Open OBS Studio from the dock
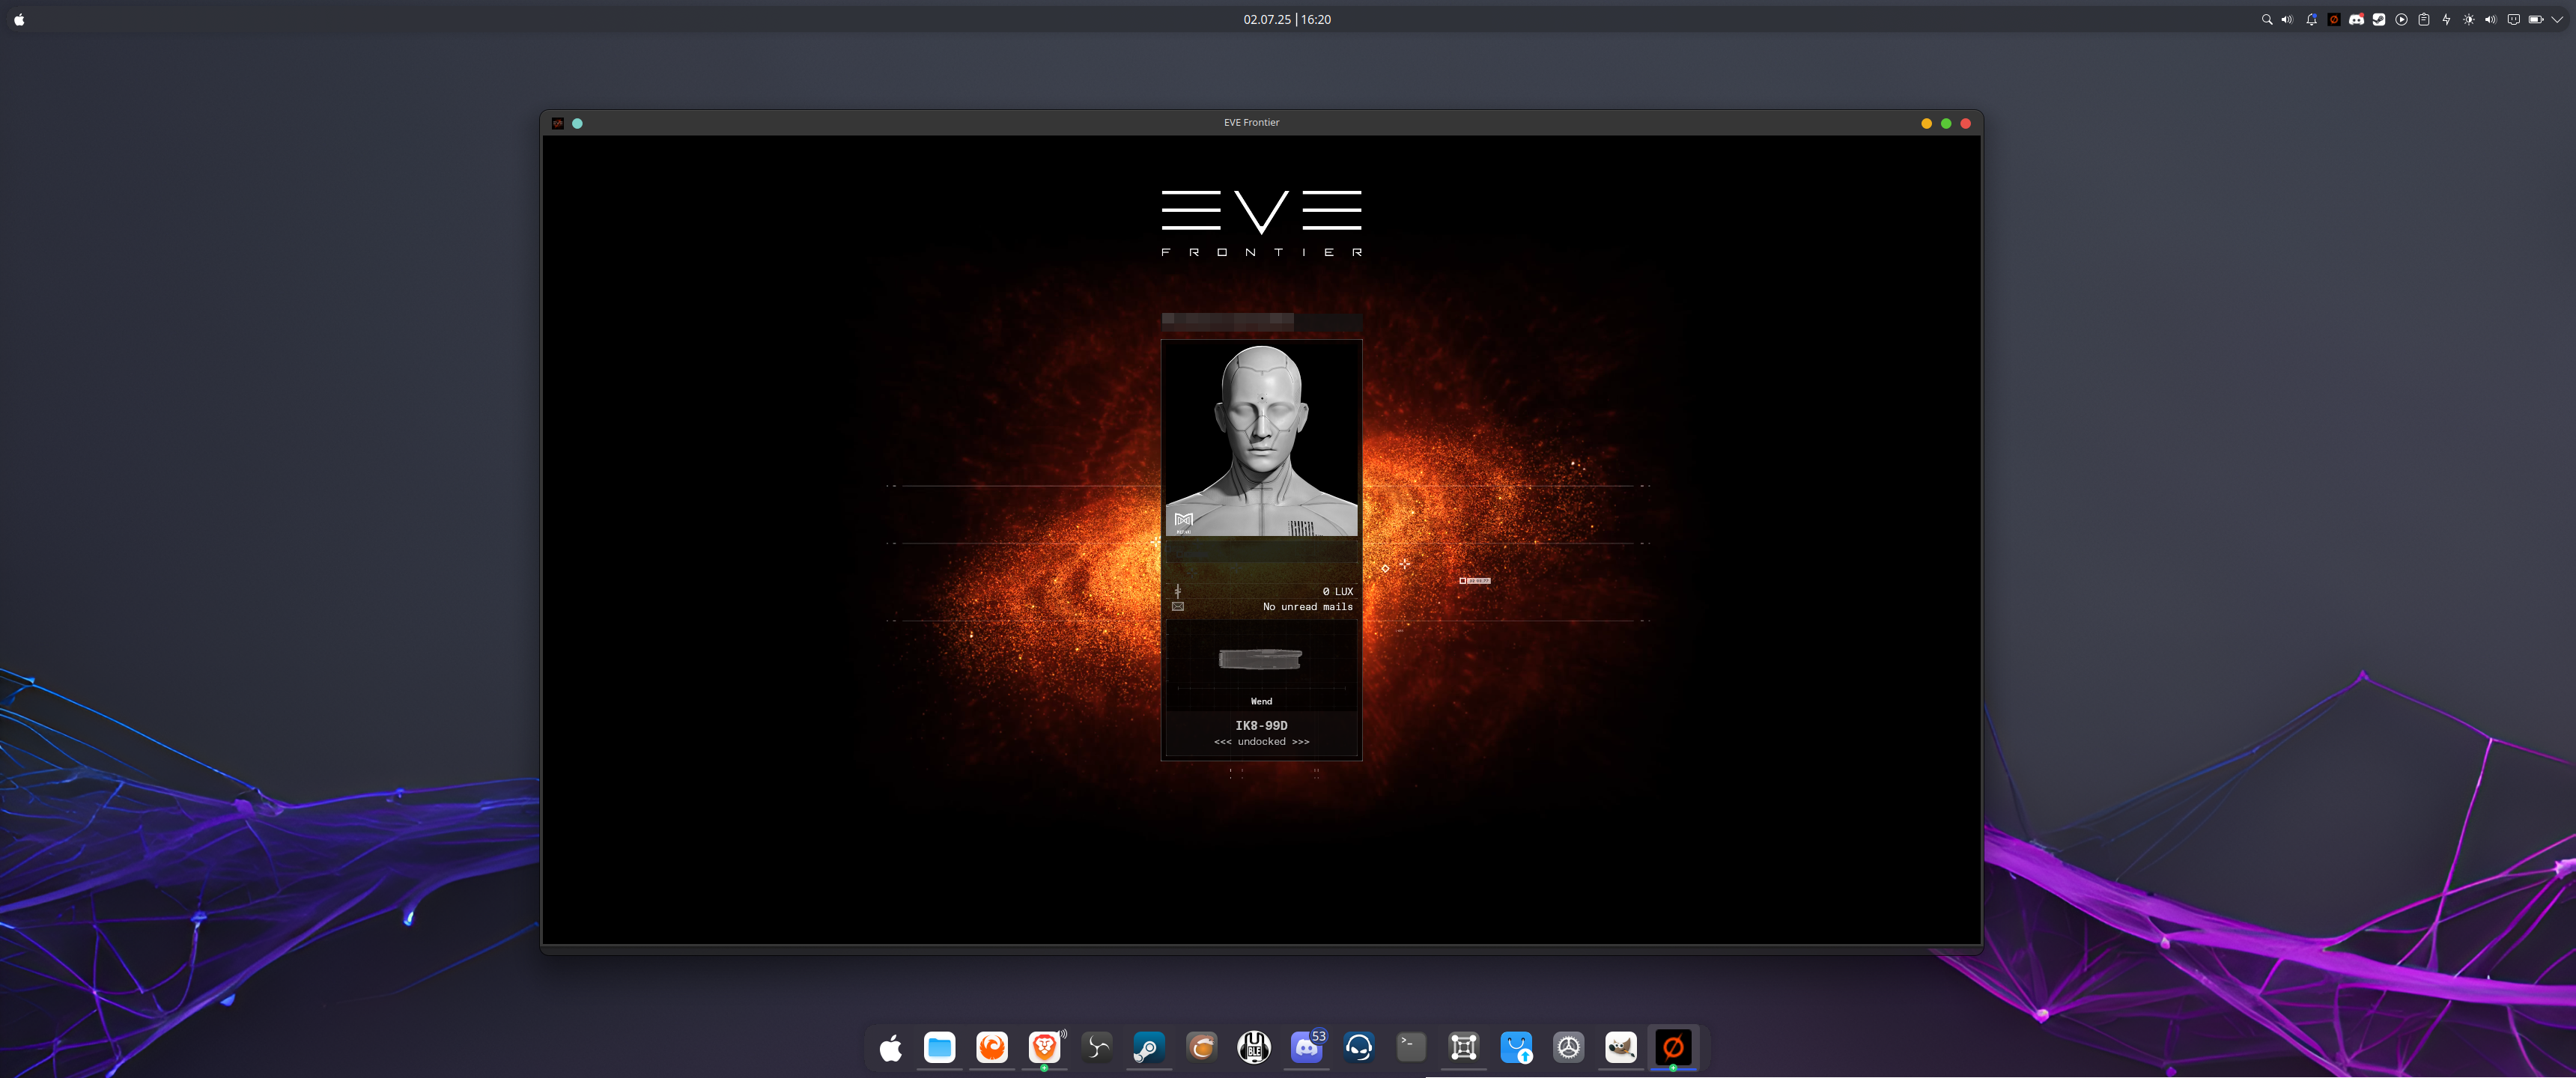This screenshot has width=2576, height=1078. point(1097,1047)
